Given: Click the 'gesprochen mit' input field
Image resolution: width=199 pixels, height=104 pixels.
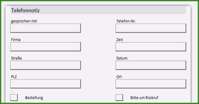Looking at the screenshot, I should pyautogui.click(x=45, y=28).
